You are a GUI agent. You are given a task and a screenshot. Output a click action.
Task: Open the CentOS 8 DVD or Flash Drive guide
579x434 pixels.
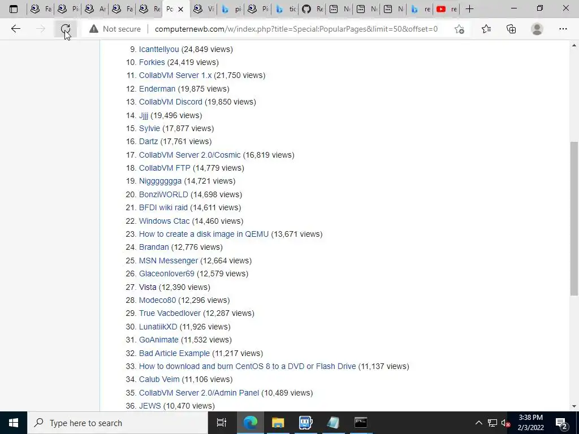[x=248, y=366]
